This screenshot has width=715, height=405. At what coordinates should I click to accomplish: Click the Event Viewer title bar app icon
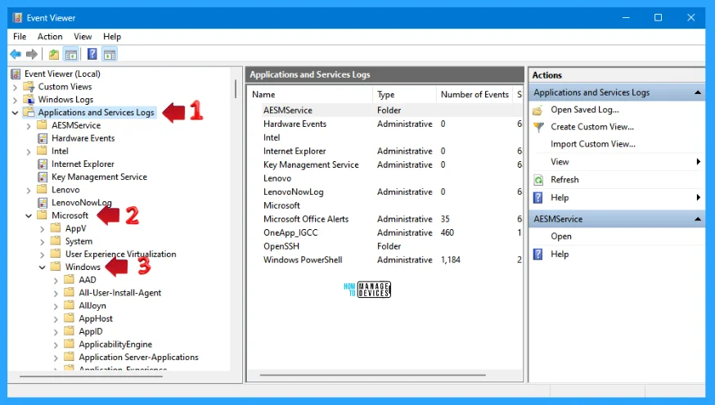[18, 18]
